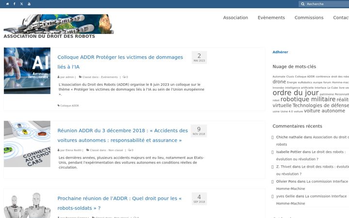Select the Le Cube keyword tag
349x218 pixels.
pyautogui.click(x=333, y=88)
